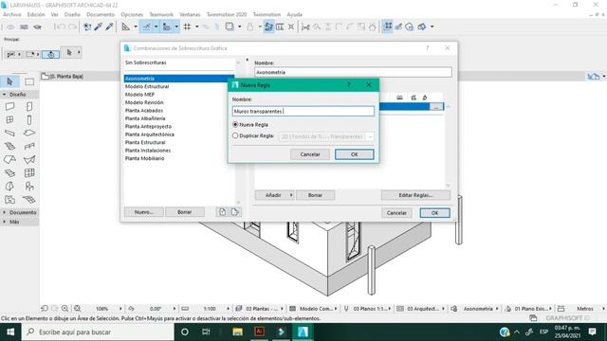
Task: Select the Morph tool
Action: pyautogui.click(x=10, y=187)
